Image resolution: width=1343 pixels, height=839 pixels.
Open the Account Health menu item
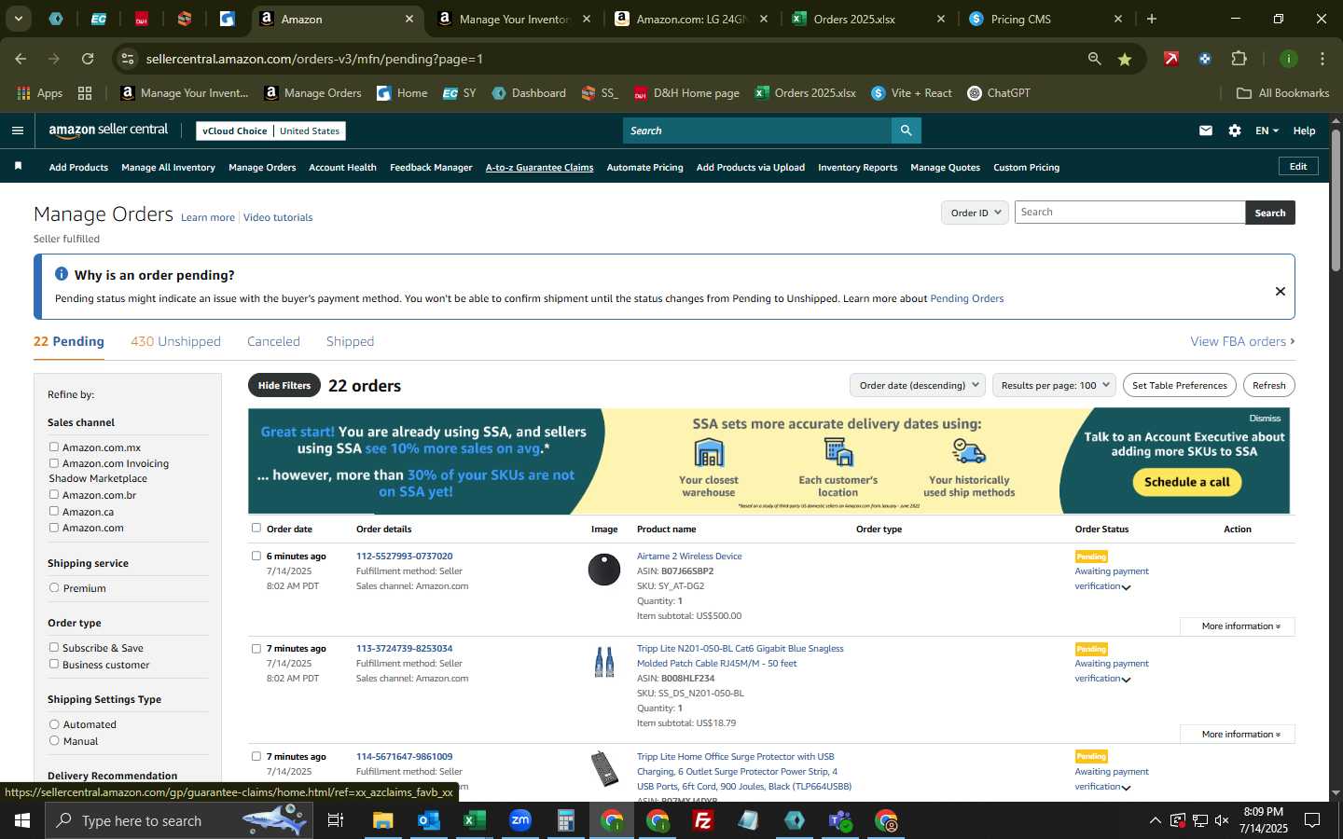click(342, 168)
